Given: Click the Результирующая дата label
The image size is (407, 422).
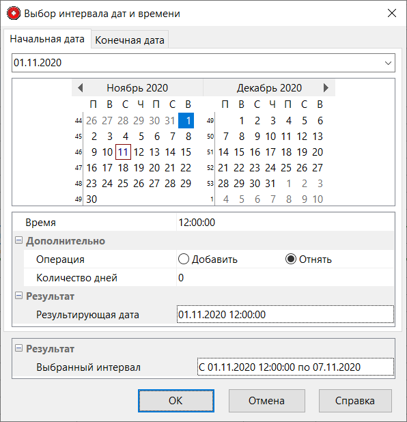Looking at the screenshot, I should (x=87, y=314).
